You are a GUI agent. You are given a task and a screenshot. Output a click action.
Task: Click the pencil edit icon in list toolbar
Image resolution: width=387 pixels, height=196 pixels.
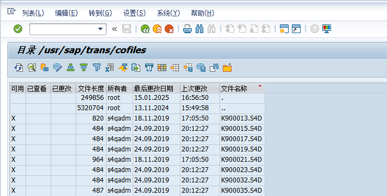tap(58, 67)
